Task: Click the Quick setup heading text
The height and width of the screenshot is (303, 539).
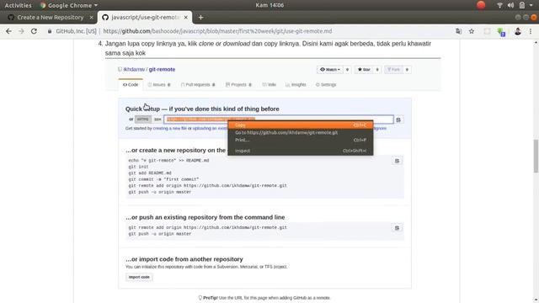Action: (x=202, y=109)
